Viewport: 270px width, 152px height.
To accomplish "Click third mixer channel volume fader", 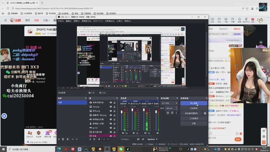I will pyautogui.click(x=144, y=110).
